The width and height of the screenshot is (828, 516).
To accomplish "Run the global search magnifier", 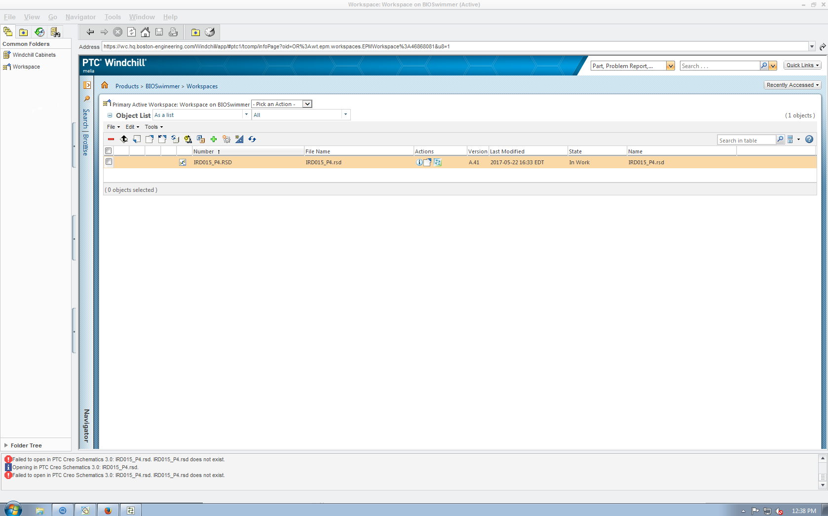I will [764, 66].
